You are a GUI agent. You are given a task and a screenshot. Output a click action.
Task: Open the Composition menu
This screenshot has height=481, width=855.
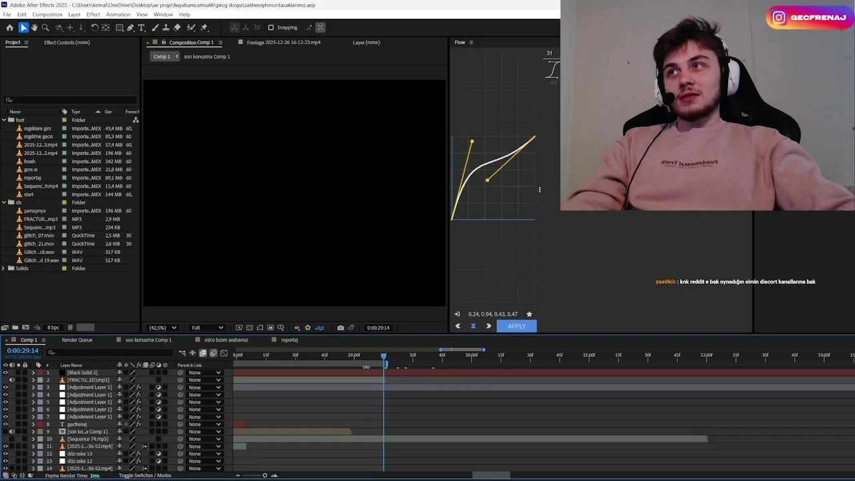47,14
